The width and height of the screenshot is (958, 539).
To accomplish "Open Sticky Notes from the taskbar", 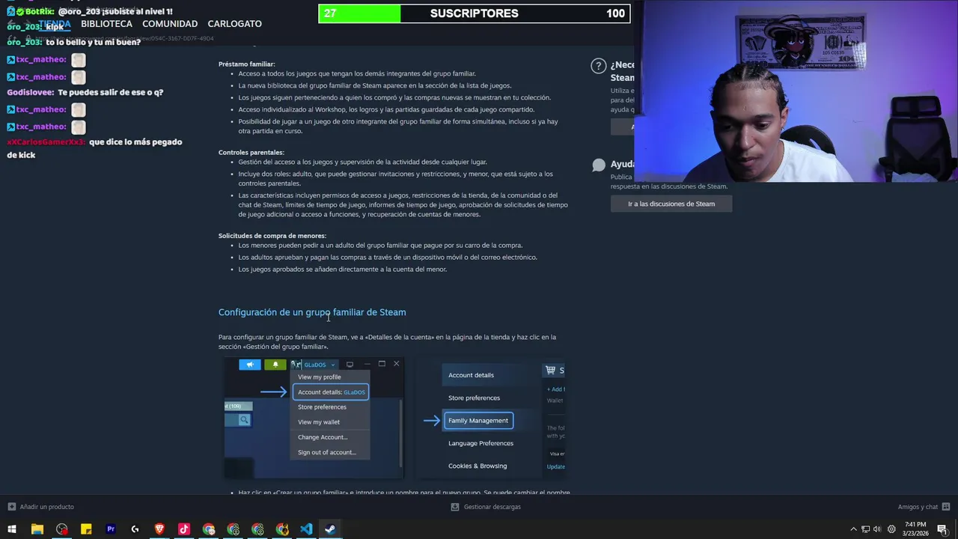I will (x=86, y=529).
